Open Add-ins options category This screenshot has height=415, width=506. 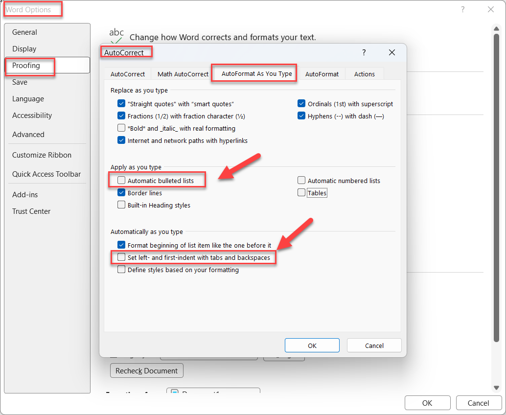pyautogui.click(x=47, y=195)
